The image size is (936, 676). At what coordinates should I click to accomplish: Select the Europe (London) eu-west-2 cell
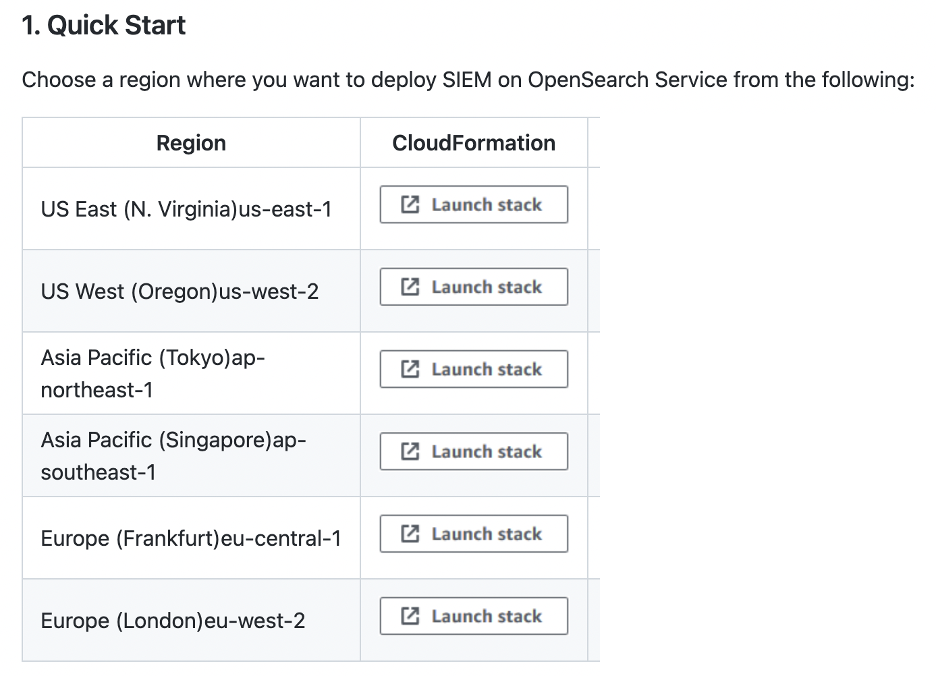(x=191, y=620)
